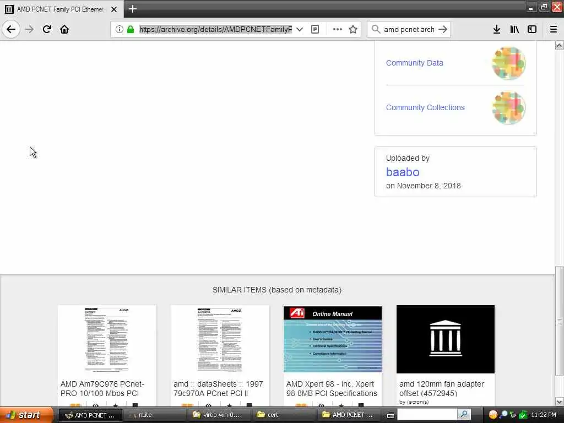564x423 pixels.
Task: Bookmark this page with the star
Action: [x=353, y=29]
